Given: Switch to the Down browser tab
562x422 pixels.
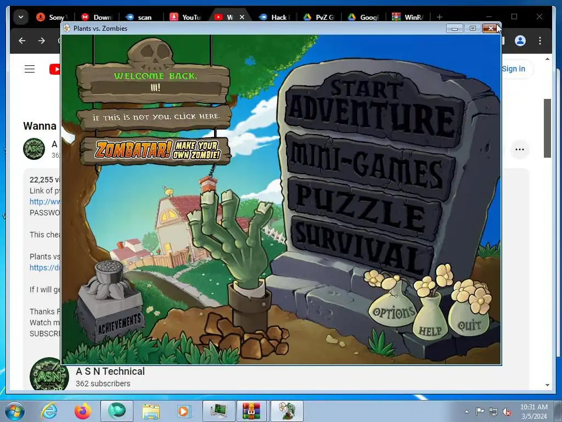Looking at the screenshot, I should 97,17.
